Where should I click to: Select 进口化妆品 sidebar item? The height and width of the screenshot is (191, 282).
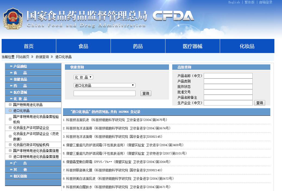click(21, 111)
